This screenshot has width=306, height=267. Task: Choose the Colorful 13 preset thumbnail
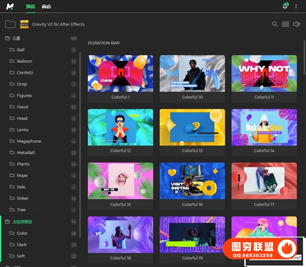tap(192, 127)
